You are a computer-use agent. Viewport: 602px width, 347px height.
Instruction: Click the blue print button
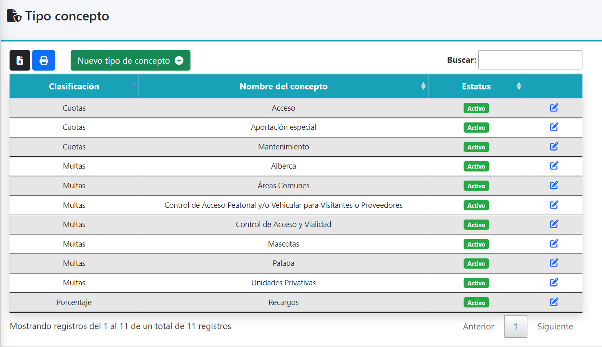(x=44, y=60)
